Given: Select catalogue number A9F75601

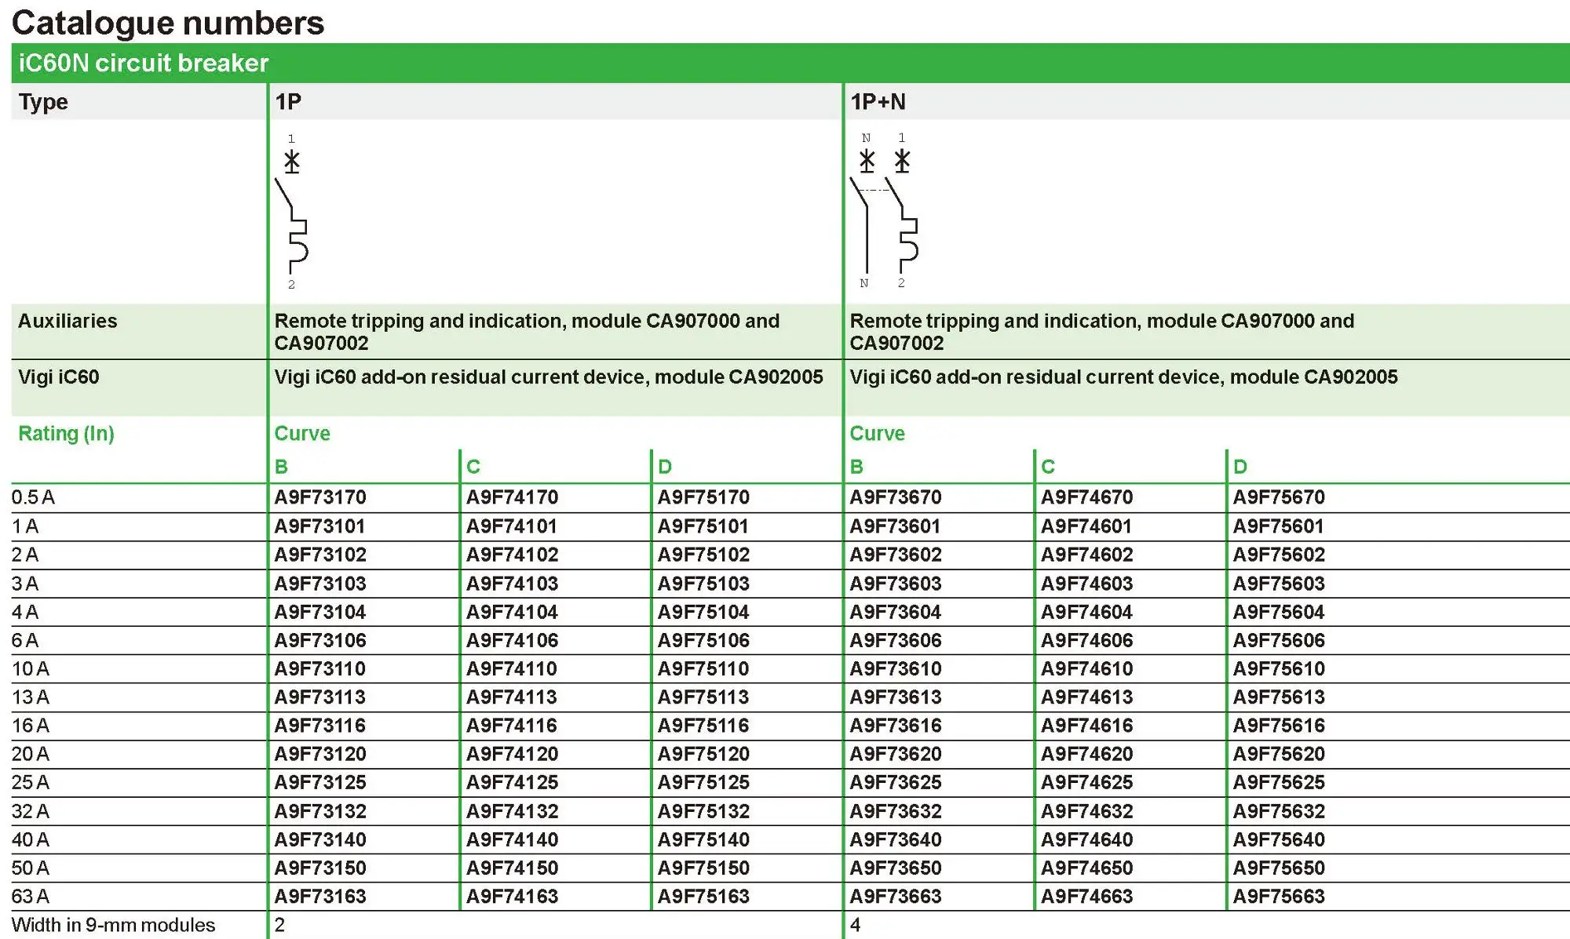Looking at the screenshot, I should [x=1279, y=526].
